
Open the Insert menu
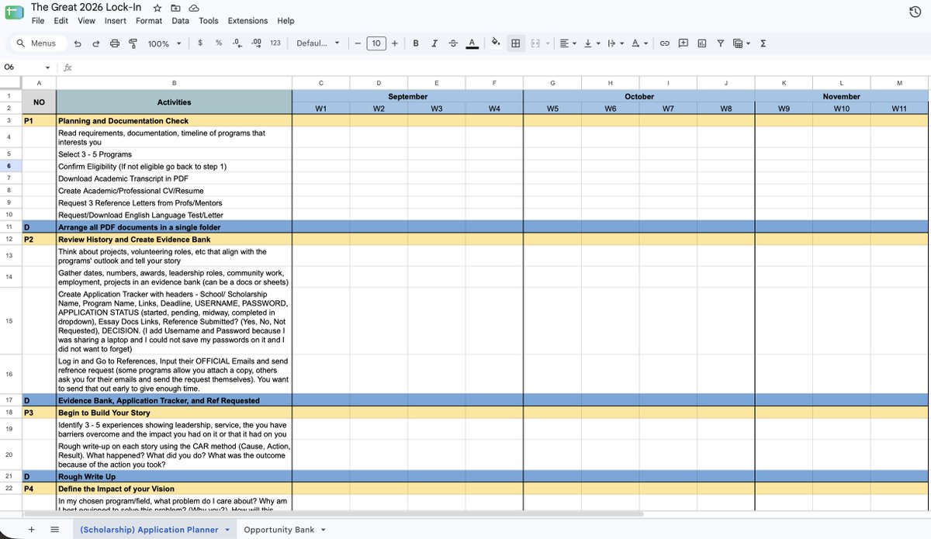(x=116, y=21)
